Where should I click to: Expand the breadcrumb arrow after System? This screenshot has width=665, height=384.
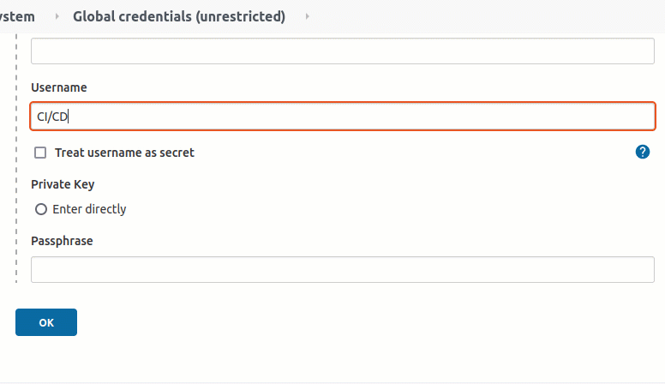click(57, 16)
